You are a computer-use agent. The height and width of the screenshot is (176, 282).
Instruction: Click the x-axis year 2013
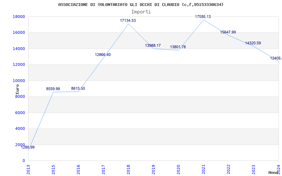(x=28, y=169)
